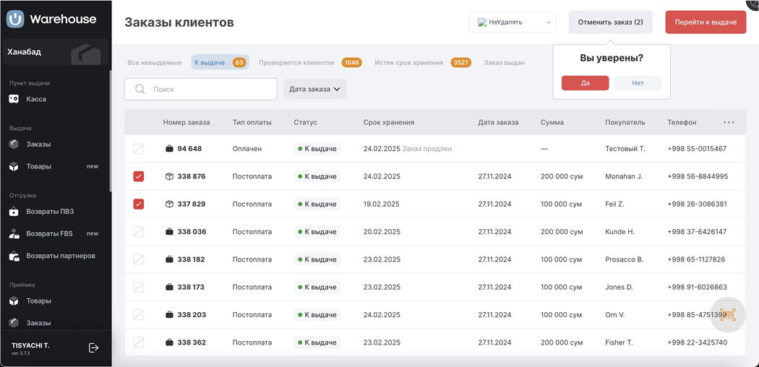Click the Ханабад pickup point selector
759x367 pixels.
(x=54, y=52)
